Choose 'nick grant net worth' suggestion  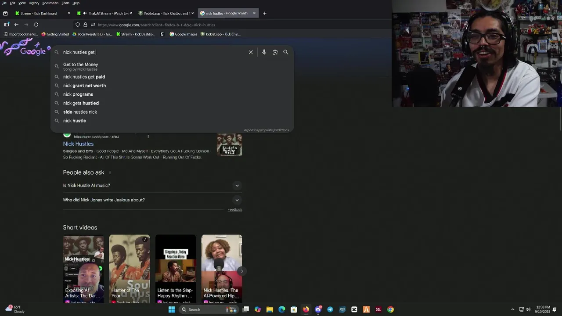pyautogui.click(x=172, y=86)
